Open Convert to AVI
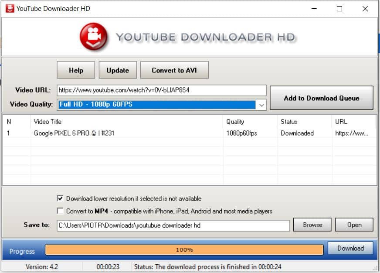Image resolution: width=380 pixels, height=273 pixels. (x=174, y=70)
